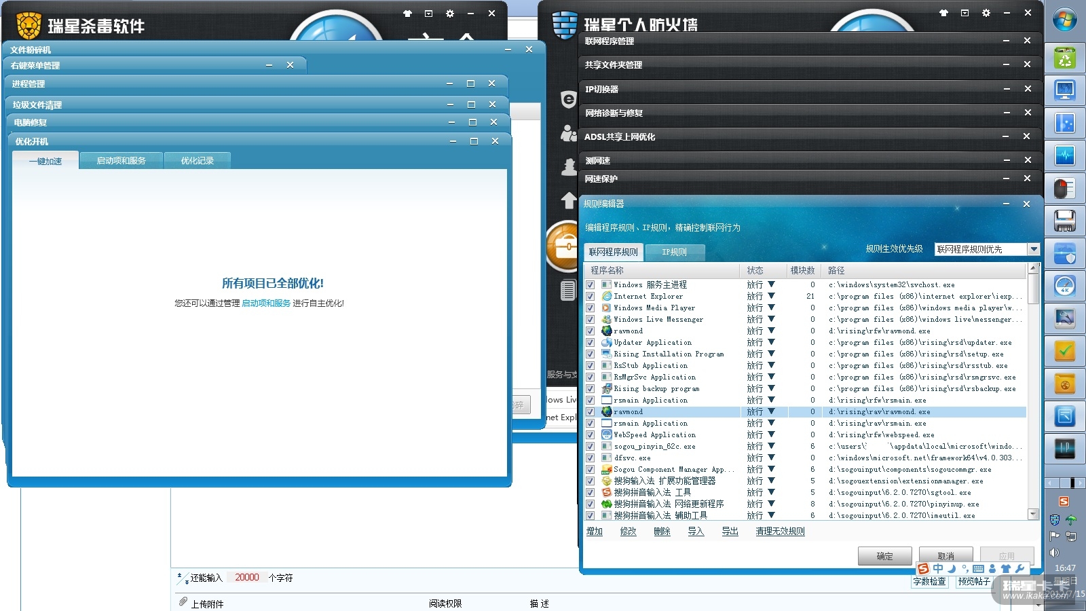Click the Sogou S logo on the input toolbar
This screenshot has height=611, width=1086.
coord(923,569)
